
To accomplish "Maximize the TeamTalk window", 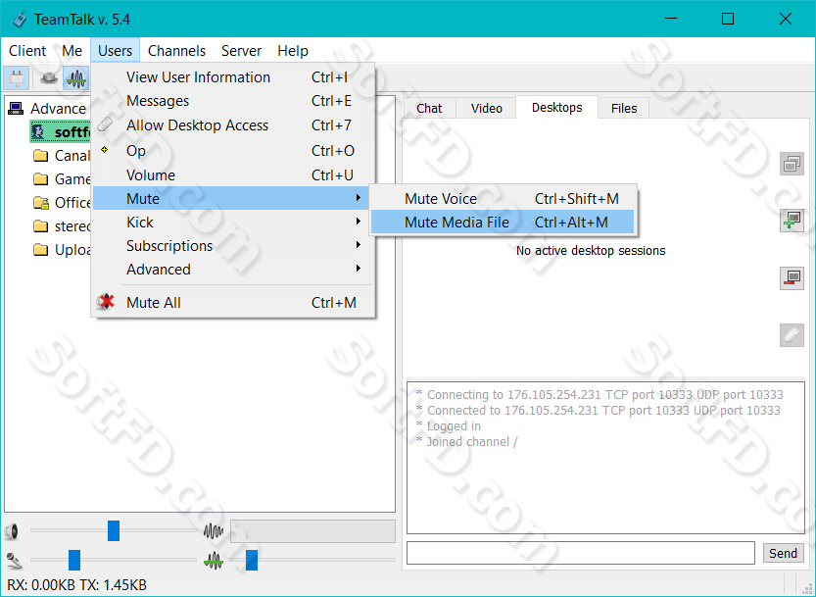I will (728, 19).
